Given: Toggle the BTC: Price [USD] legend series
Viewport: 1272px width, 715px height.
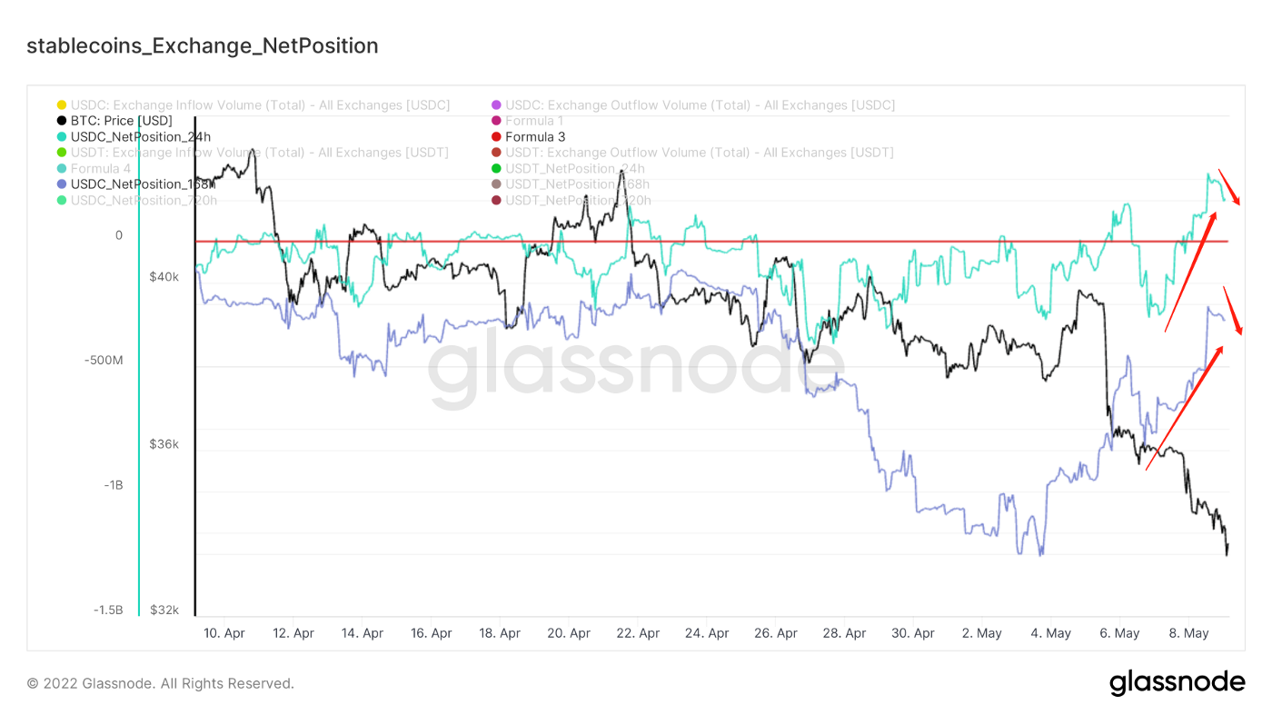Looking at the screenshot, I should 121,121.
